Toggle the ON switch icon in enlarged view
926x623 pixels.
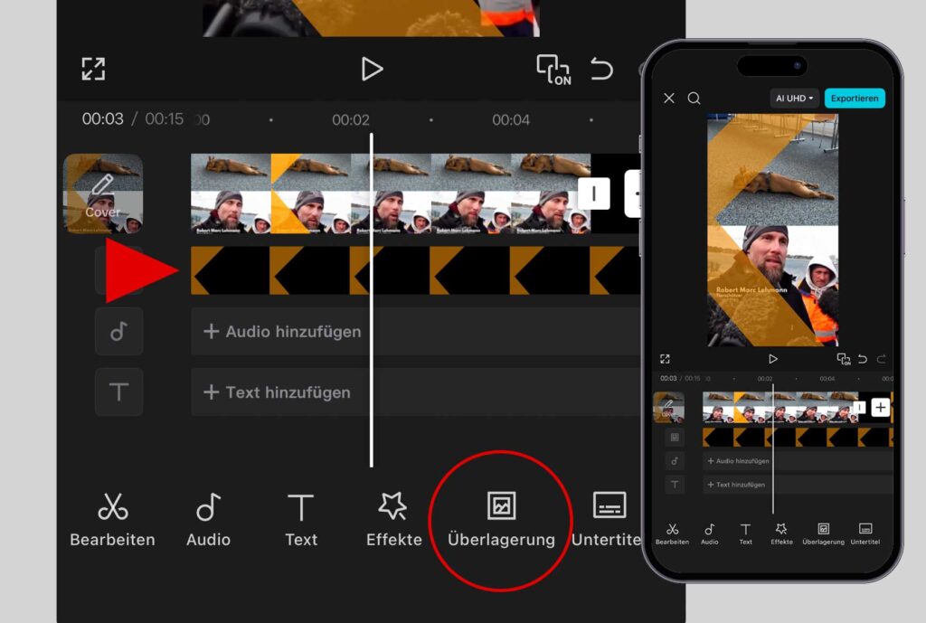coord(553,70)
